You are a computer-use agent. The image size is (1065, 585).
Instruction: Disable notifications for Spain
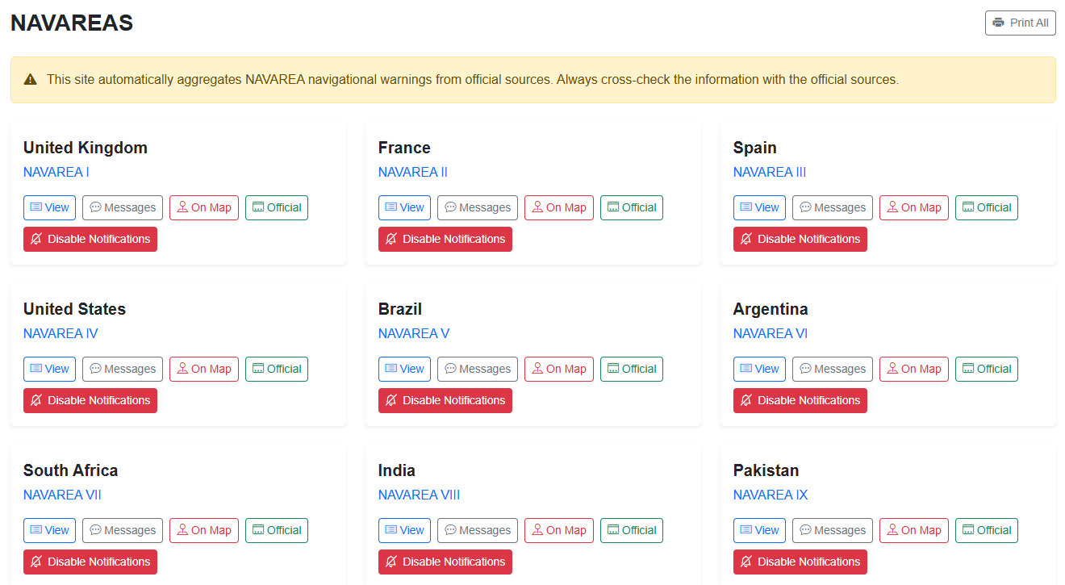(x=800, y=239)
